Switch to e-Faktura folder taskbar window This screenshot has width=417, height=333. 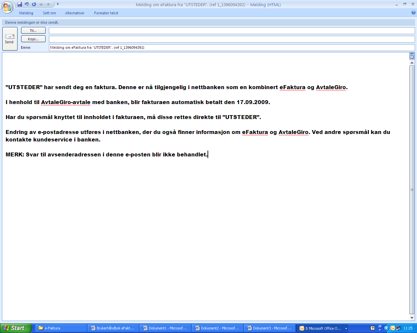coord(61,328)
